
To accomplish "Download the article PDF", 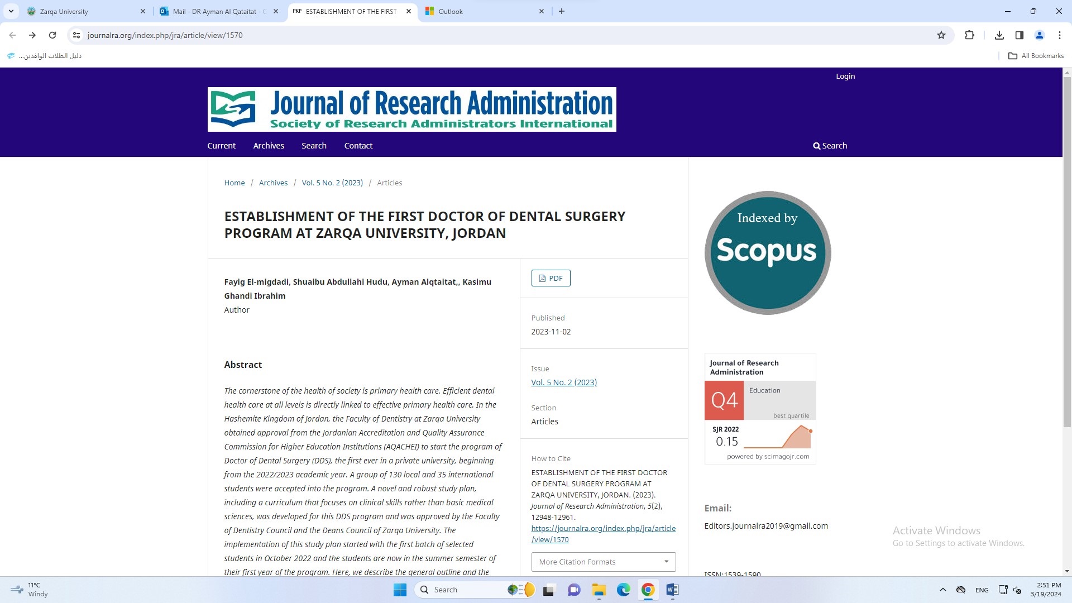I will point(551,278).
